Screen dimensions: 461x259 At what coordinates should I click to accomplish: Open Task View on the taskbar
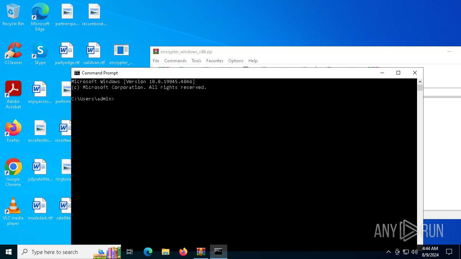click(130, 252)
